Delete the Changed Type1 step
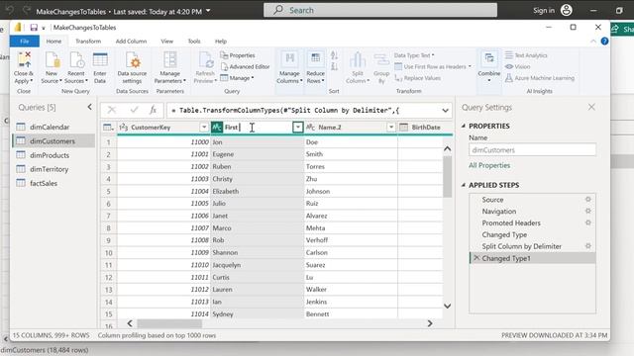This screenshot has width=634, height=356. [476, 258]
